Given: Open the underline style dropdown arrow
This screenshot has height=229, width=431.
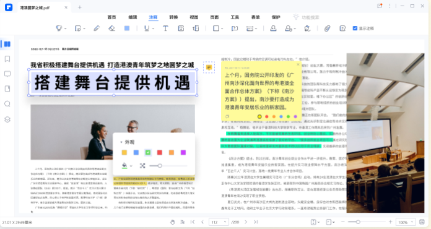Looking at the screenshot, I should coord(153,28).
